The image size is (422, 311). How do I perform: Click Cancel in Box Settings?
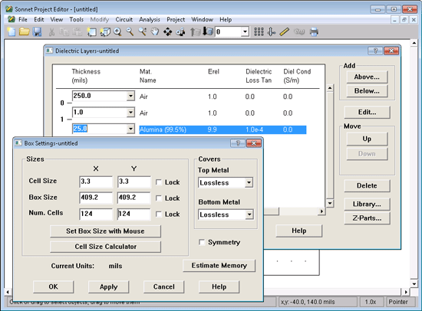(164, 286)
